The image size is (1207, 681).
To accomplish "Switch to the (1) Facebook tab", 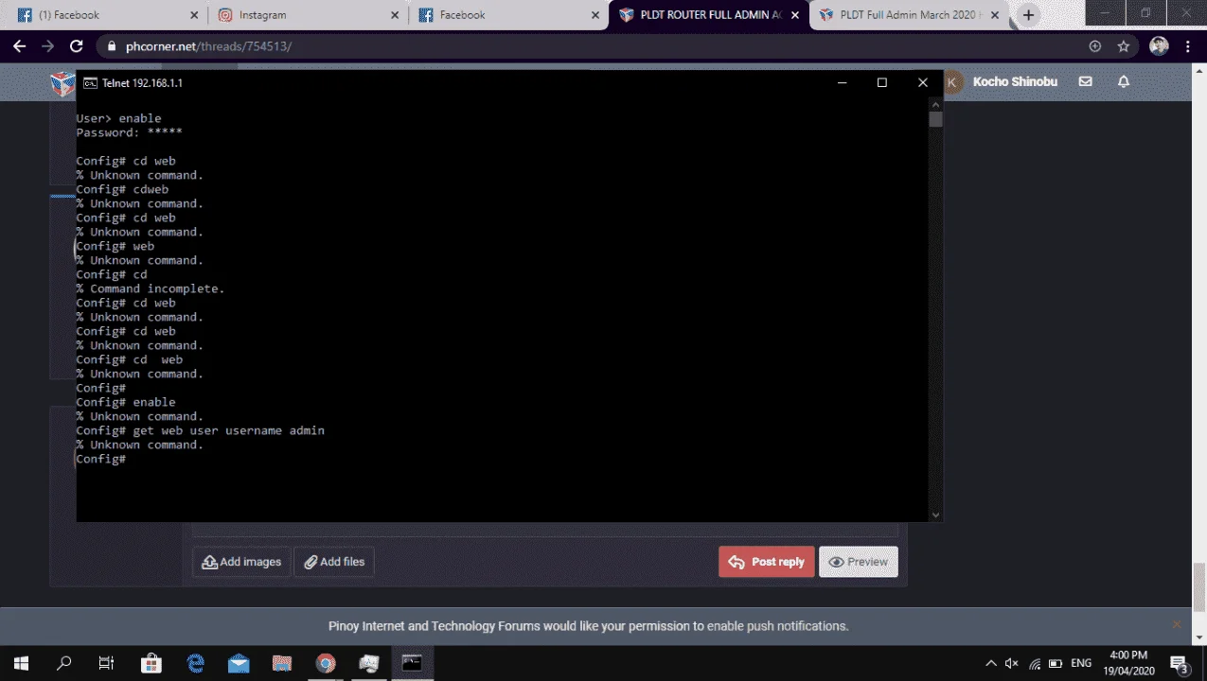I will (x=108, y=15).
